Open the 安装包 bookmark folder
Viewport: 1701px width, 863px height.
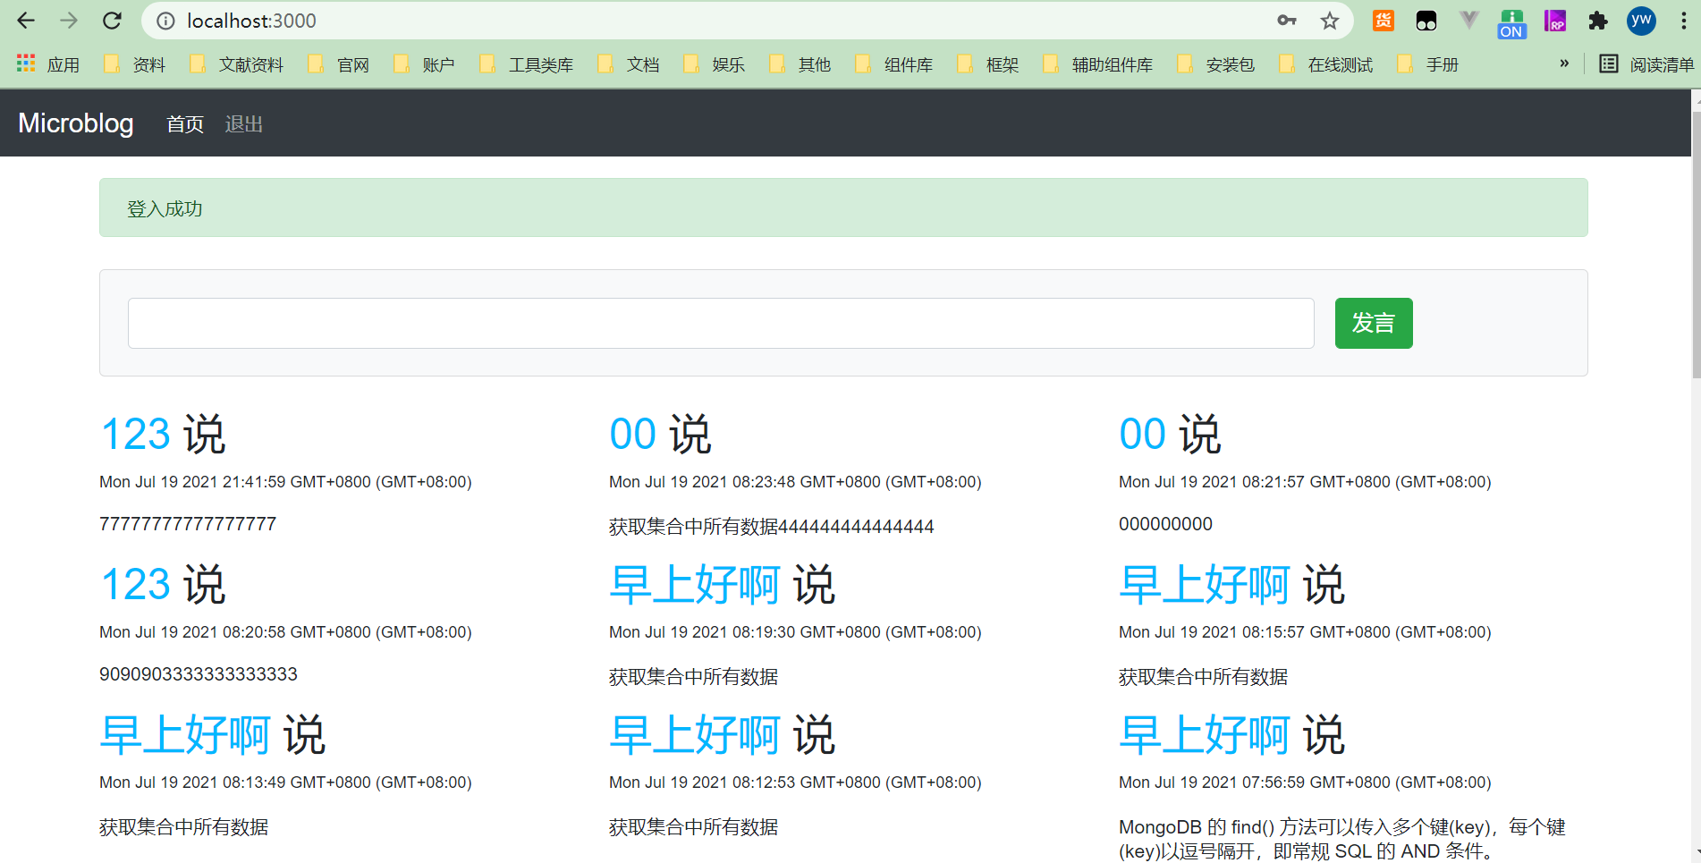(x=1216, y=64)
